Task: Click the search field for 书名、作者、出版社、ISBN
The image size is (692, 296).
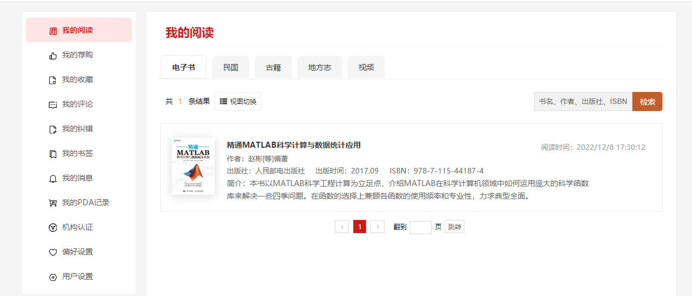Action: tap(583, 101)
